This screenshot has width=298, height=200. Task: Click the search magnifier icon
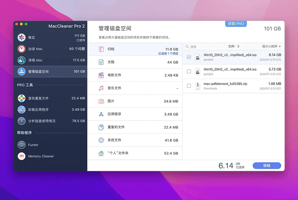point(187,47)
